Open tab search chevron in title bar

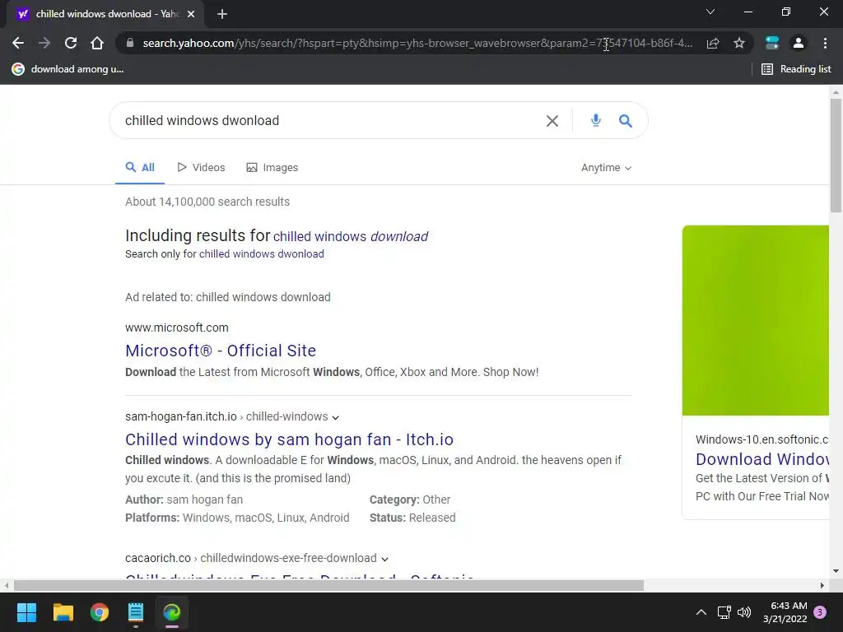point(710,12)
